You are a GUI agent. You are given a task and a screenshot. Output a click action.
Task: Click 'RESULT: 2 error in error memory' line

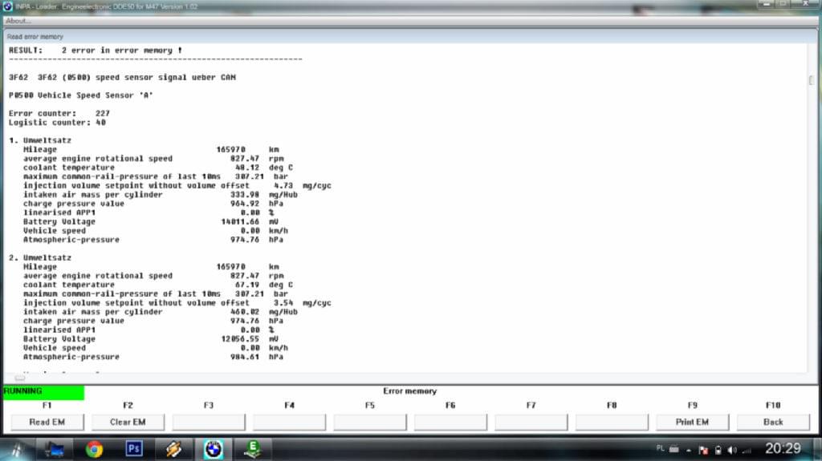coord(96,51)
